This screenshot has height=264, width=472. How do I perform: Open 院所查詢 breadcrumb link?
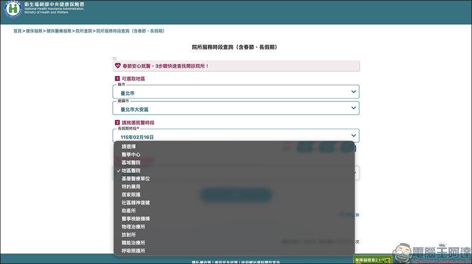[84, 31]
